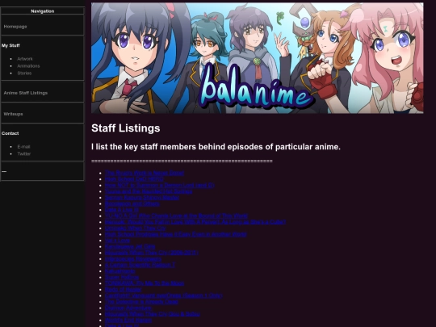Open TONIKAWA: Fly Me To the Moon
Screen dimensions: 436x327
click(145, 283)
